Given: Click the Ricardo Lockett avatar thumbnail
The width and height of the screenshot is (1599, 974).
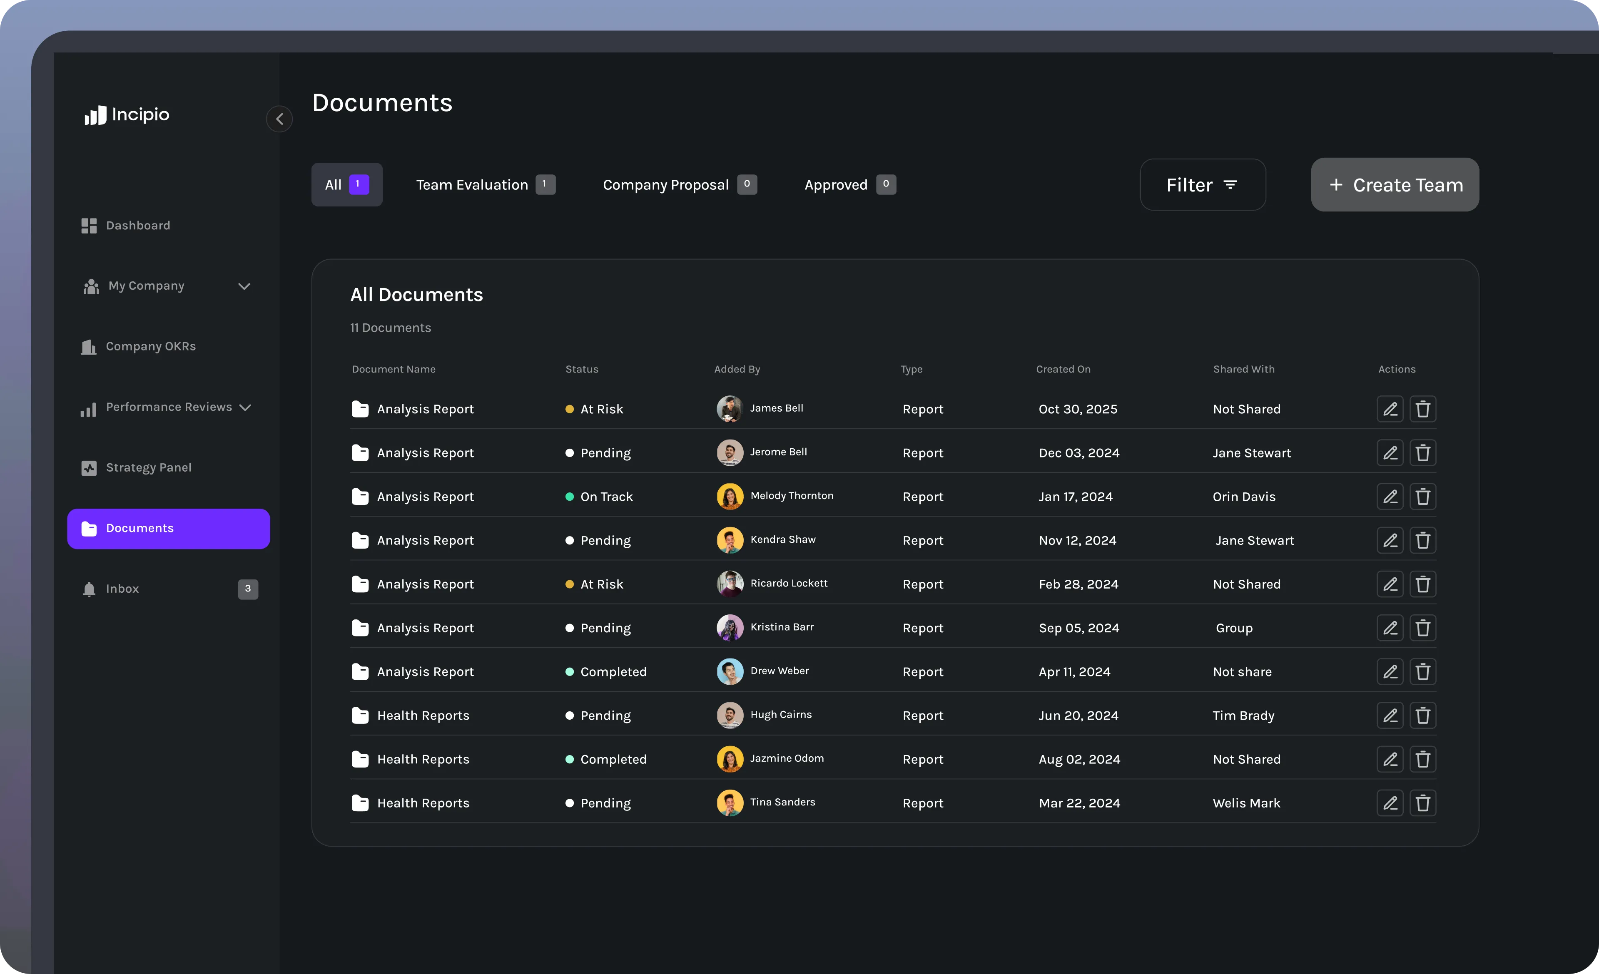Looking at the screenshot, I should coord(730,584).
